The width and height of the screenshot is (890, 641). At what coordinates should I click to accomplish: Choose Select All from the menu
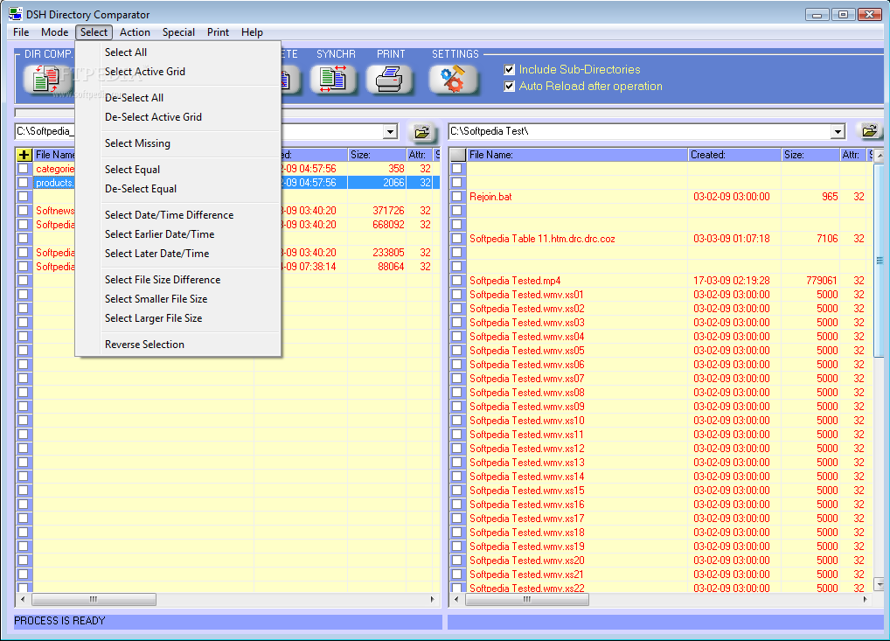click(x=177, y=52)
